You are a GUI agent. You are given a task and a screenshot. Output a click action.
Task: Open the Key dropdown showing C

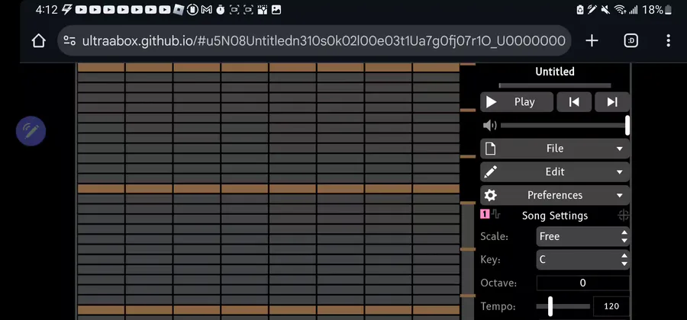click(x=583, y=260)
